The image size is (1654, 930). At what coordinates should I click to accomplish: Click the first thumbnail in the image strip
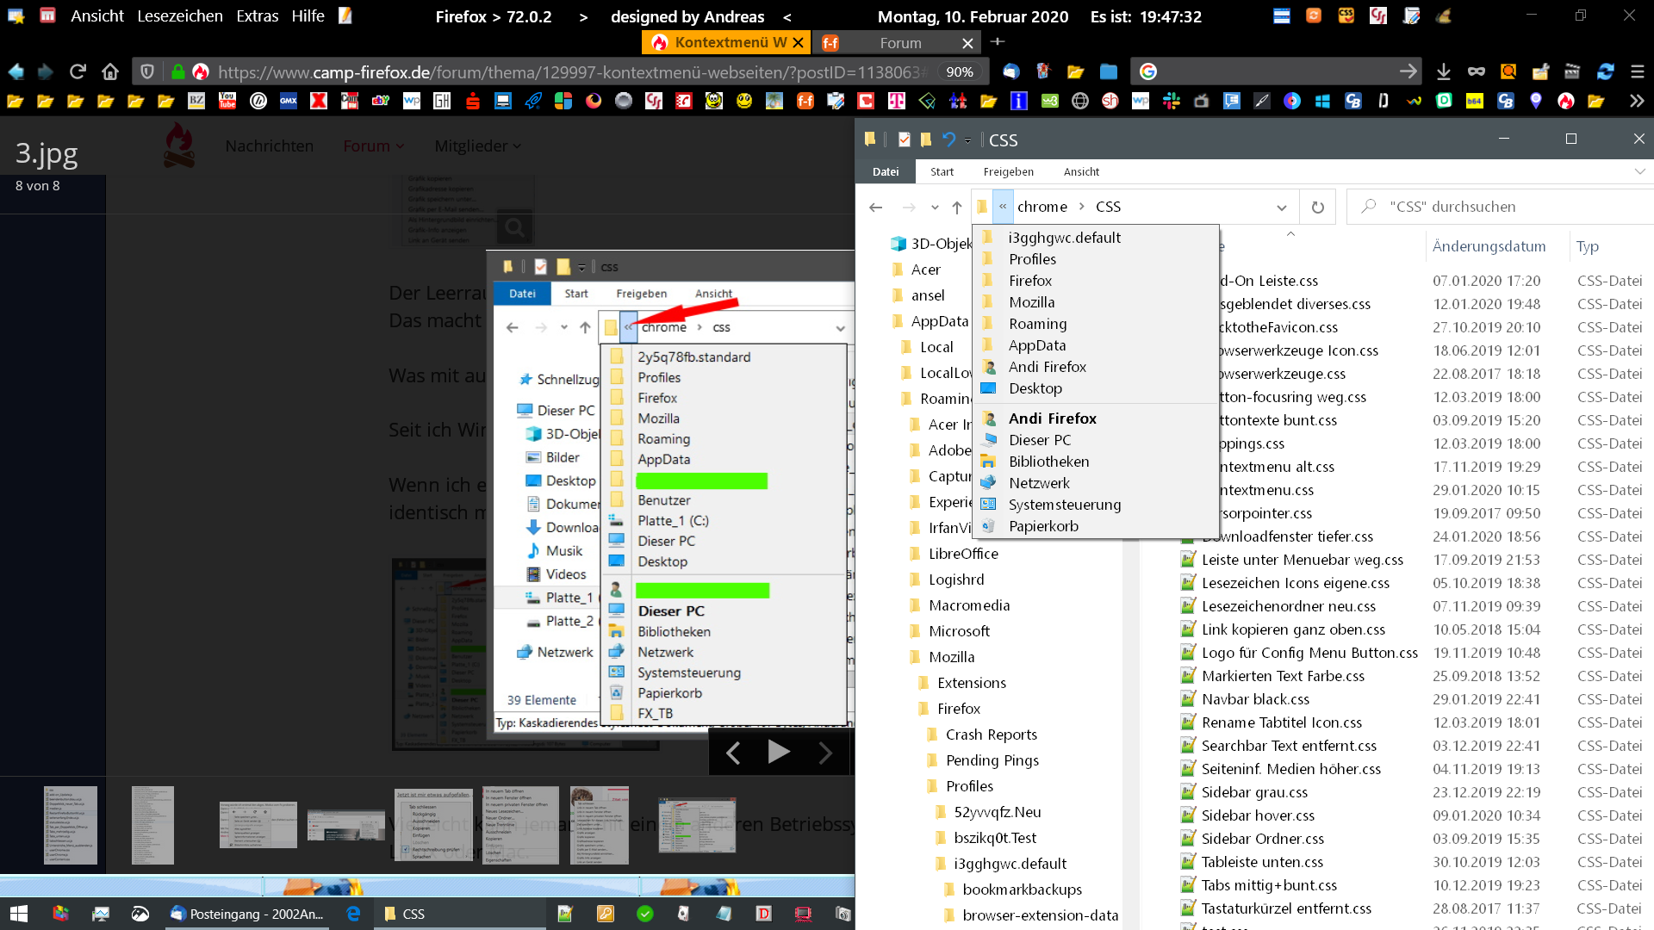point(71,824)
